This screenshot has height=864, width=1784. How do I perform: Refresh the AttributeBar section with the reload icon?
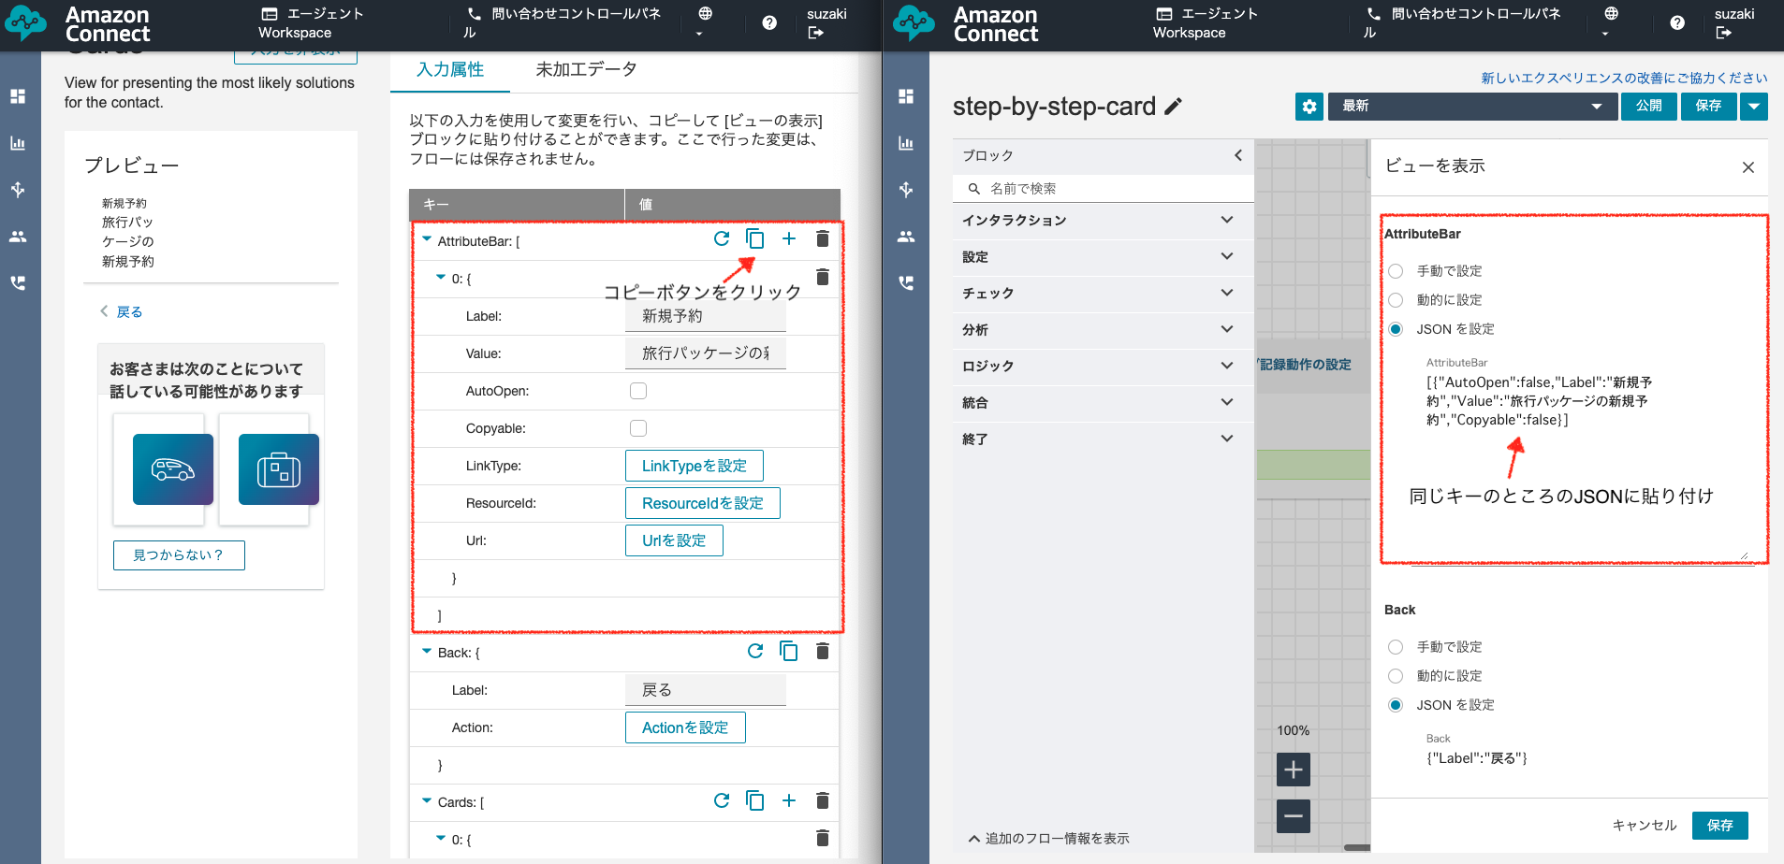(721, 238)
